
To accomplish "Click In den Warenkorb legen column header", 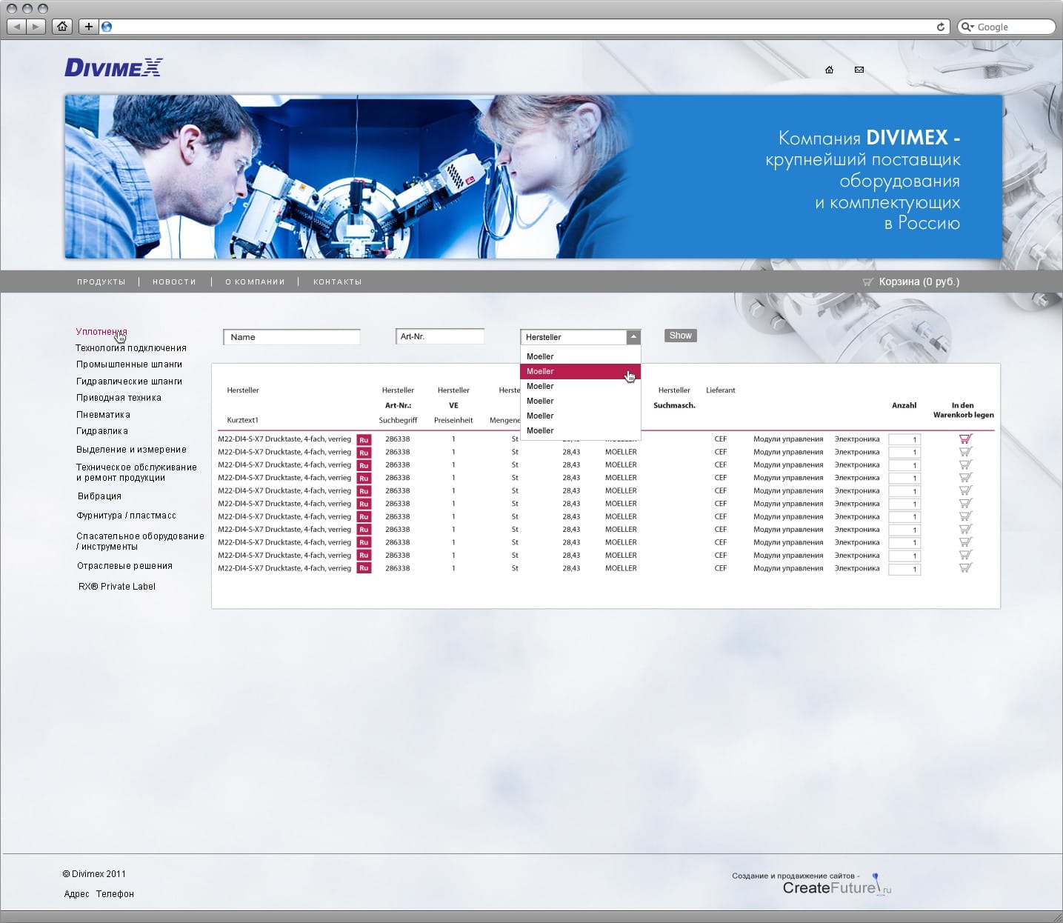I will 963,410.
